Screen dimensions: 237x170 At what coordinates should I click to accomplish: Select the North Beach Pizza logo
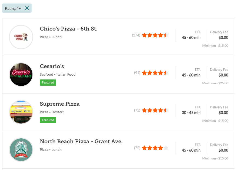pyautogui.click(x=21, y=150)
